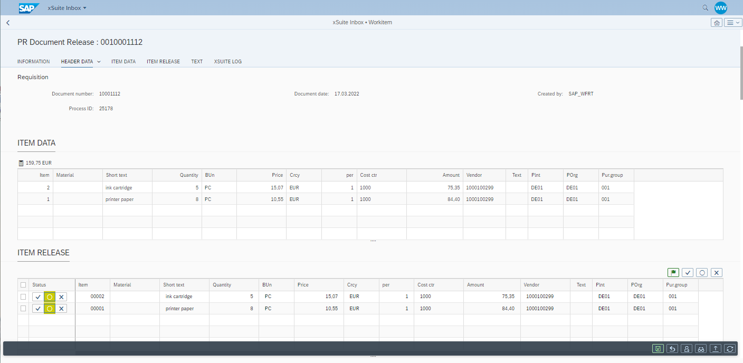The width and height of the screenshot is (743, 363).
Task: Reject printer paper item with X
Action: click(62, 309)
